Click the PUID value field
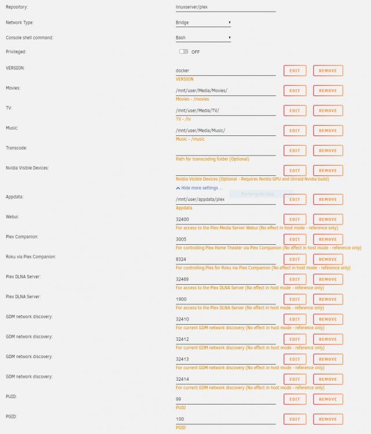The width and height of the screenshot is (371, 434). (226, 399)
